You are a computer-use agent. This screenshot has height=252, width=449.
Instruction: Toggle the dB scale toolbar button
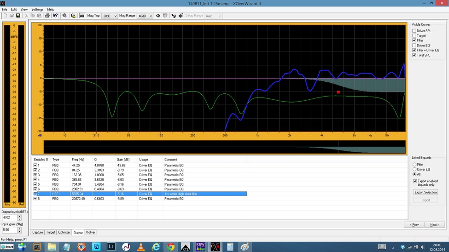[x=82, y=16]
